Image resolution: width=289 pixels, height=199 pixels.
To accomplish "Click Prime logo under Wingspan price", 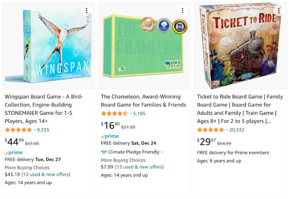I will [14, 153].
